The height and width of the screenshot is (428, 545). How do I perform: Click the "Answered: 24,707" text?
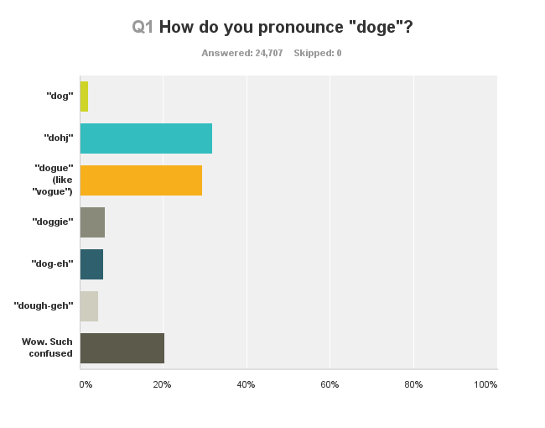242,53
